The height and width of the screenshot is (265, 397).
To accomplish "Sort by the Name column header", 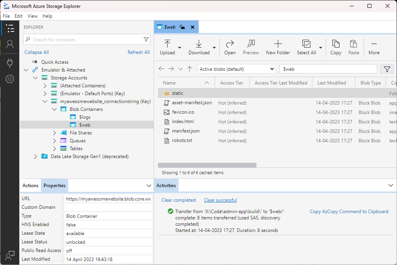I will tap(186, 83).
